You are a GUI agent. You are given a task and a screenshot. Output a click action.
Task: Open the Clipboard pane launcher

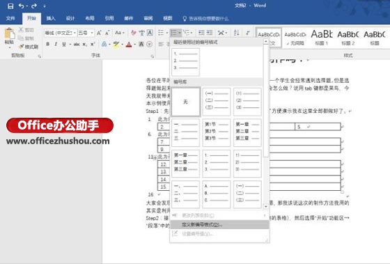[39, 56]
